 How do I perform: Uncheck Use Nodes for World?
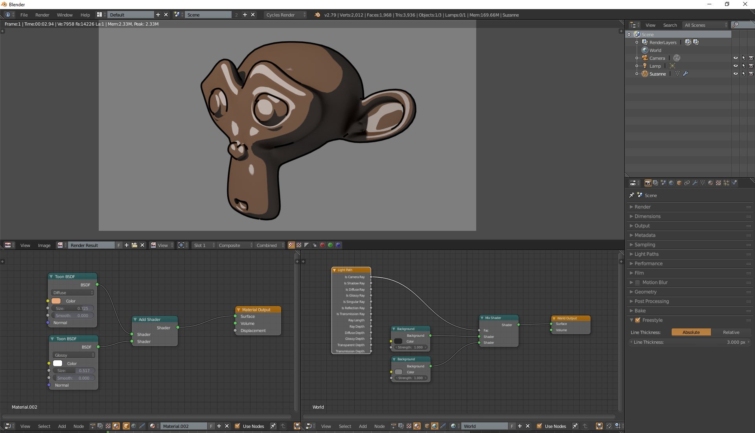point(539,426)
